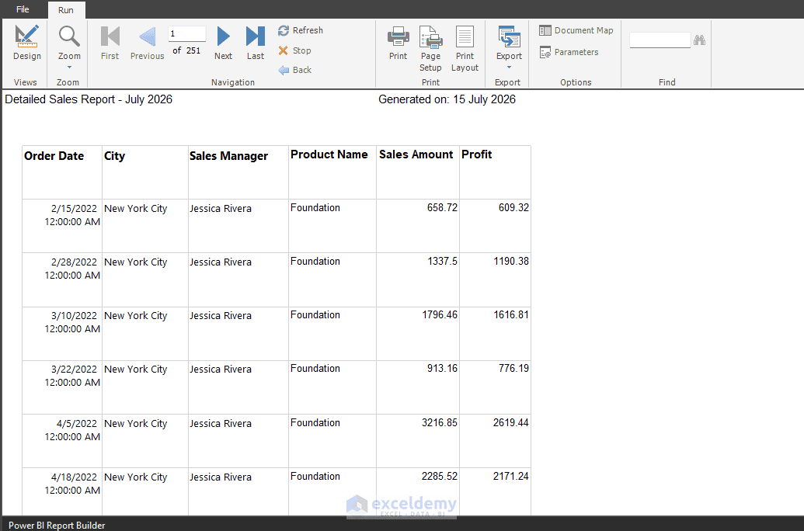Stop report rendering

pos(295,50)
